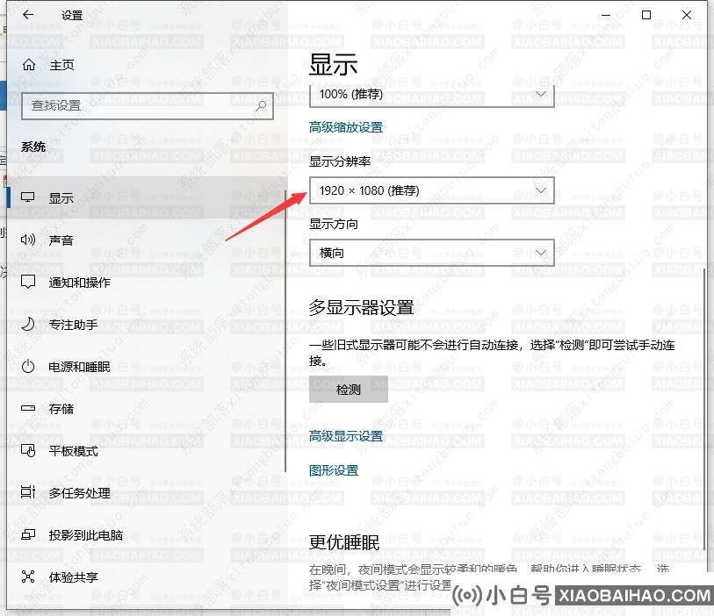
Task: Open 专注助手 settings page
Action: (x=146, y=325)
